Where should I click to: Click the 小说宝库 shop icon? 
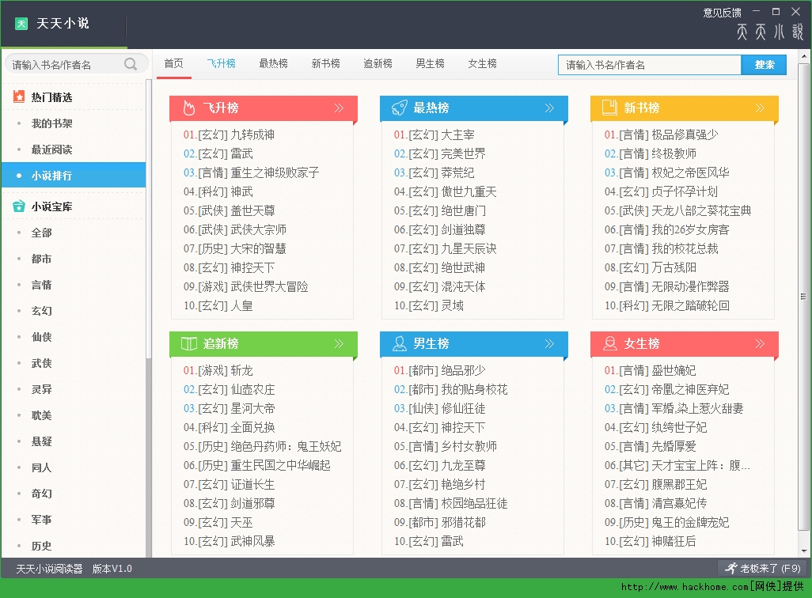pos(19,206)
